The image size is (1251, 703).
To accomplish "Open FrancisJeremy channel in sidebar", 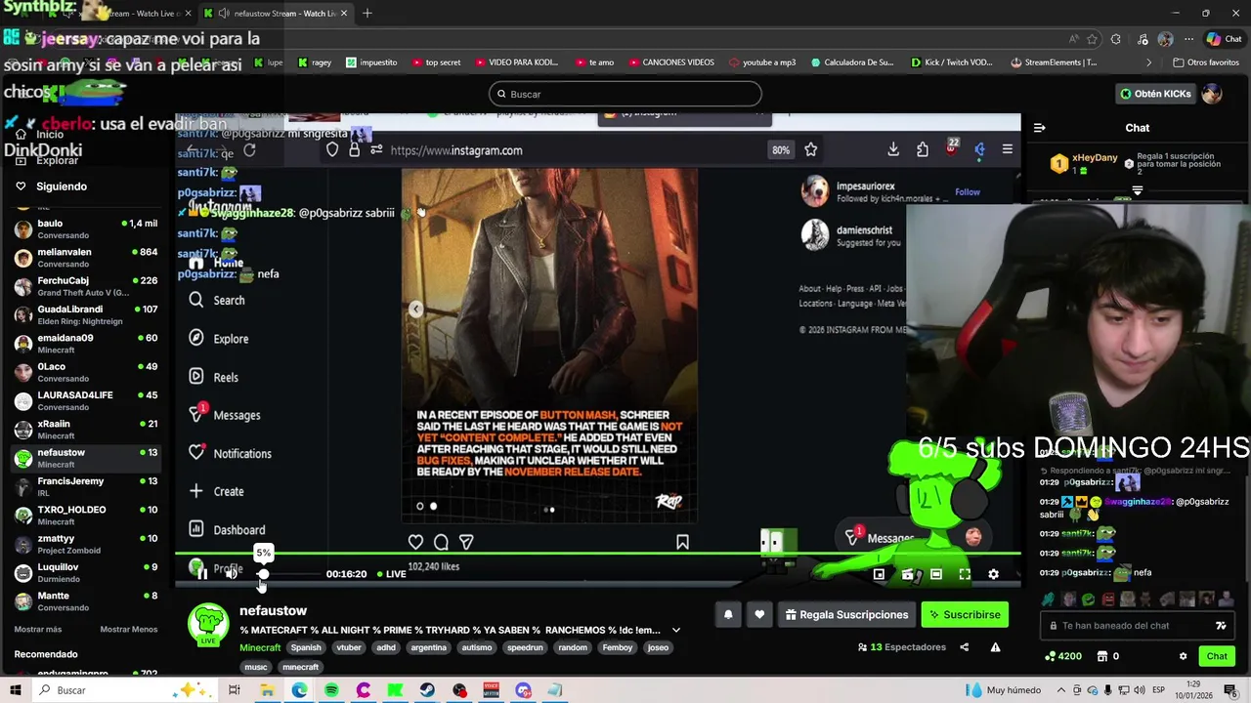I will 86,486.
